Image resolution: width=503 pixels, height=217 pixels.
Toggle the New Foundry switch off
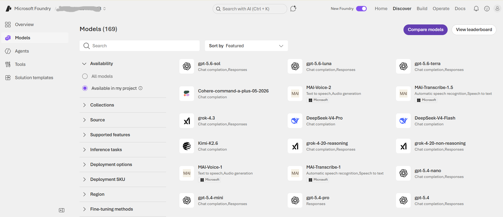[361, 8]
